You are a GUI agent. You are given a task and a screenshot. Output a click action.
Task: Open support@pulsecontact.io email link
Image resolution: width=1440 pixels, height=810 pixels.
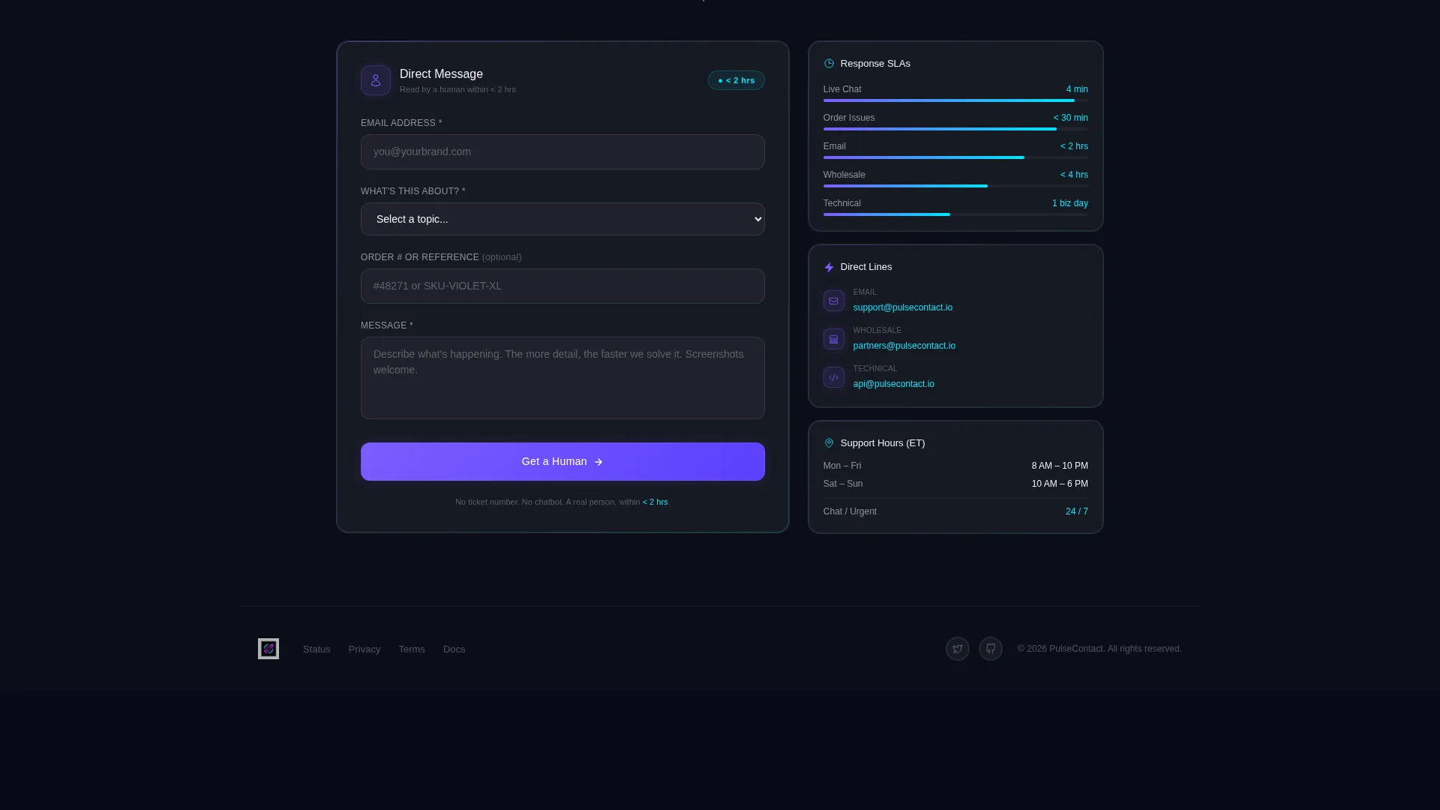(x=902, y=307)
